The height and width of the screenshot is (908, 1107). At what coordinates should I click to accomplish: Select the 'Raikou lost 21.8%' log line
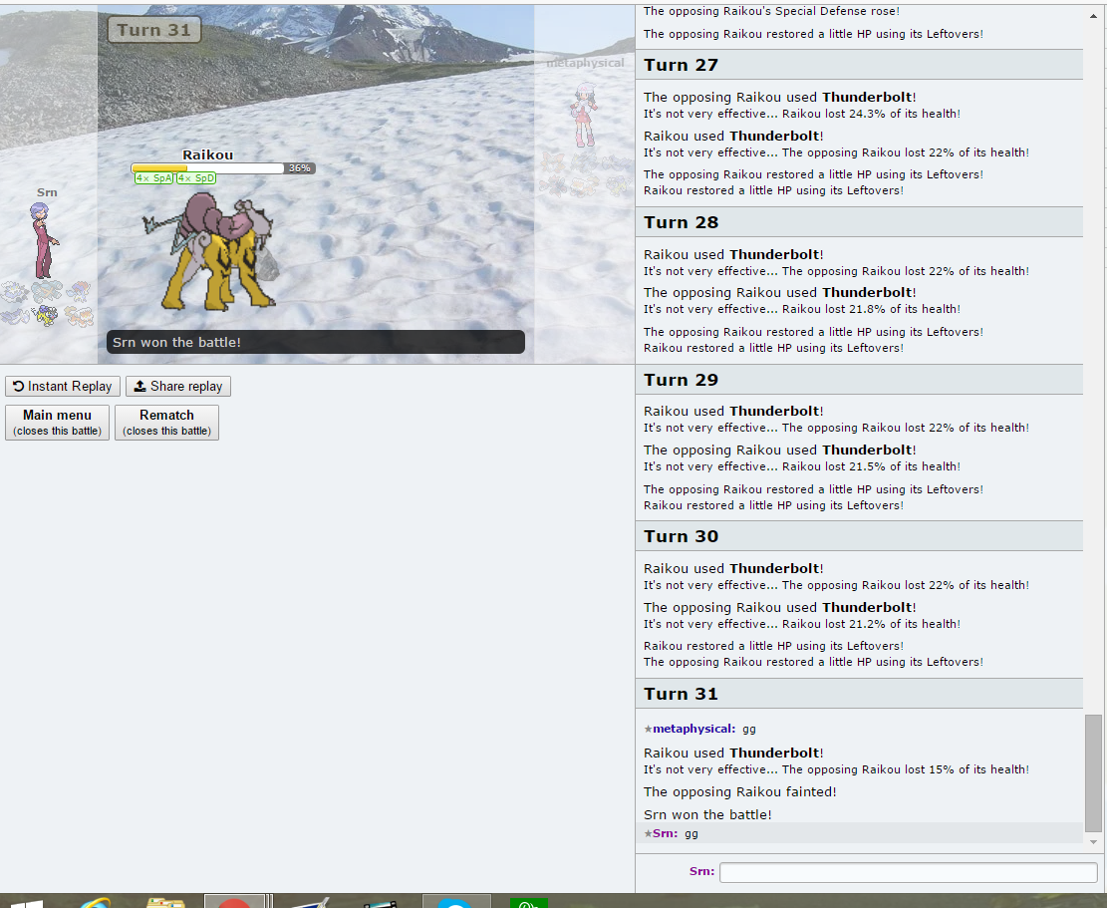(x=802, y=309)
